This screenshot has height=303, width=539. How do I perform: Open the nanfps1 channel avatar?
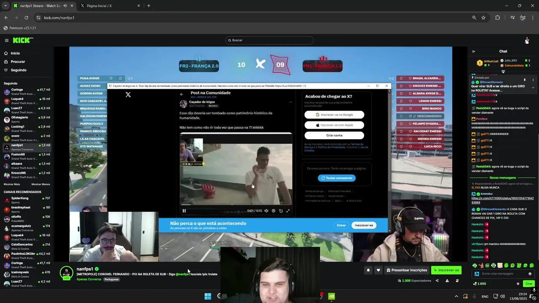click(x=67, y=273)
